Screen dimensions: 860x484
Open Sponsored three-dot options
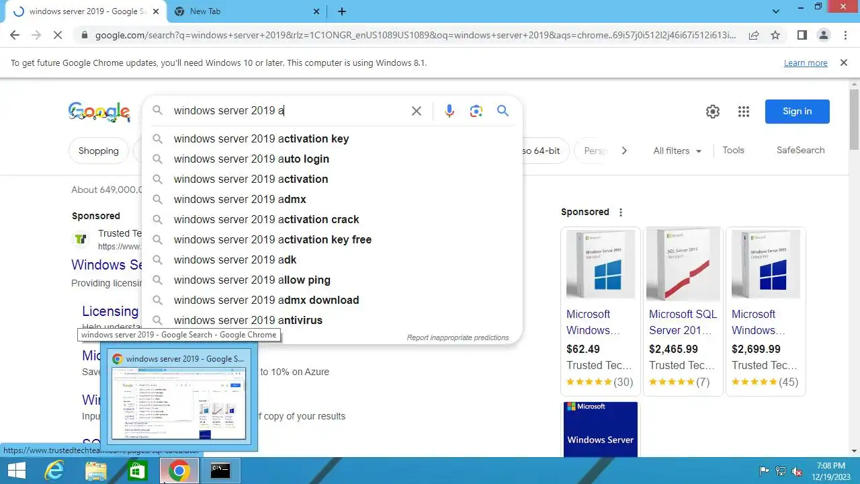[621, 212]
